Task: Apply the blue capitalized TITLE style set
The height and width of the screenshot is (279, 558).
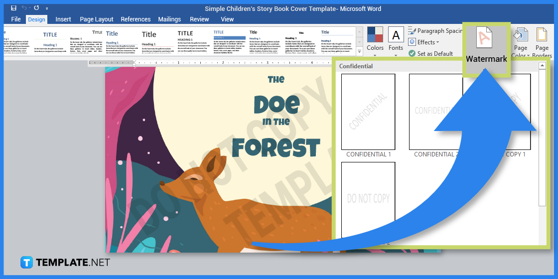Action: click(x=50, y=41)
